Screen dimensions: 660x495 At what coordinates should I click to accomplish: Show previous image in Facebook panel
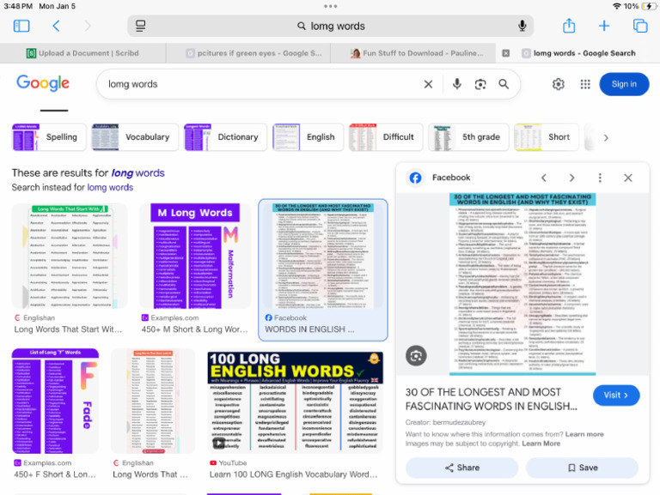(x=544, y=178)
